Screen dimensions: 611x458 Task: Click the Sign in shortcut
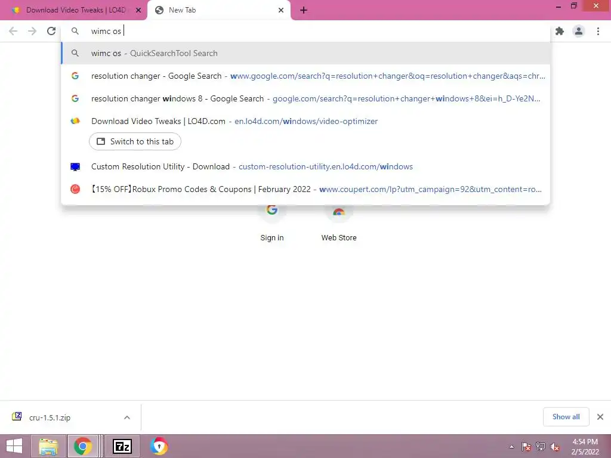pyautogui.click(x=272, y=224)
